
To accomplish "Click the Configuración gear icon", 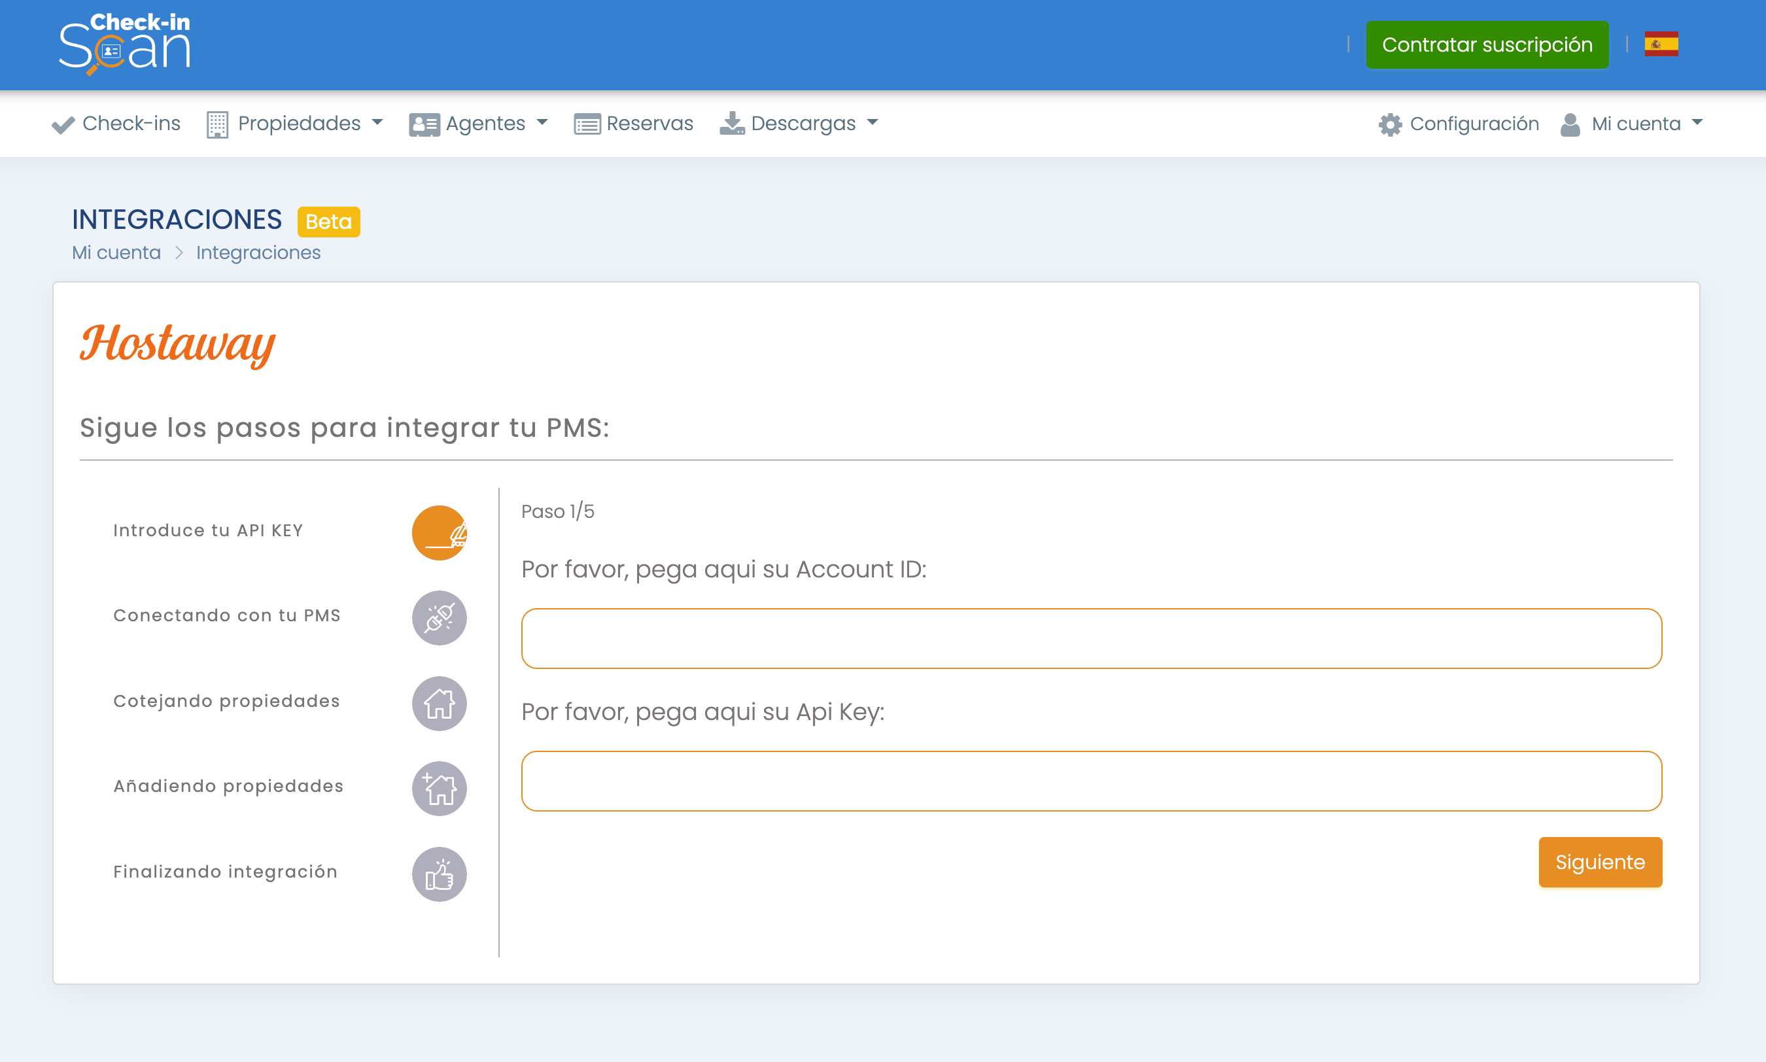I will (1390, 124).
